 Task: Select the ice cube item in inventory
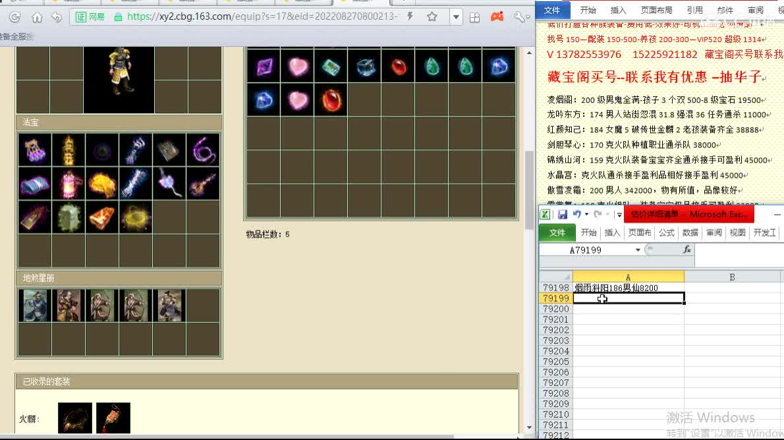pyautogui.click(x=365, y=66)
